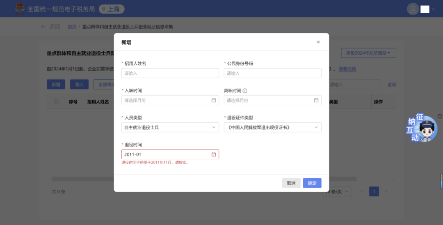Image resolution: width=443 pixels, height=225 pixels.
Task: Click the 确定 button
Action: click(312, 183)
